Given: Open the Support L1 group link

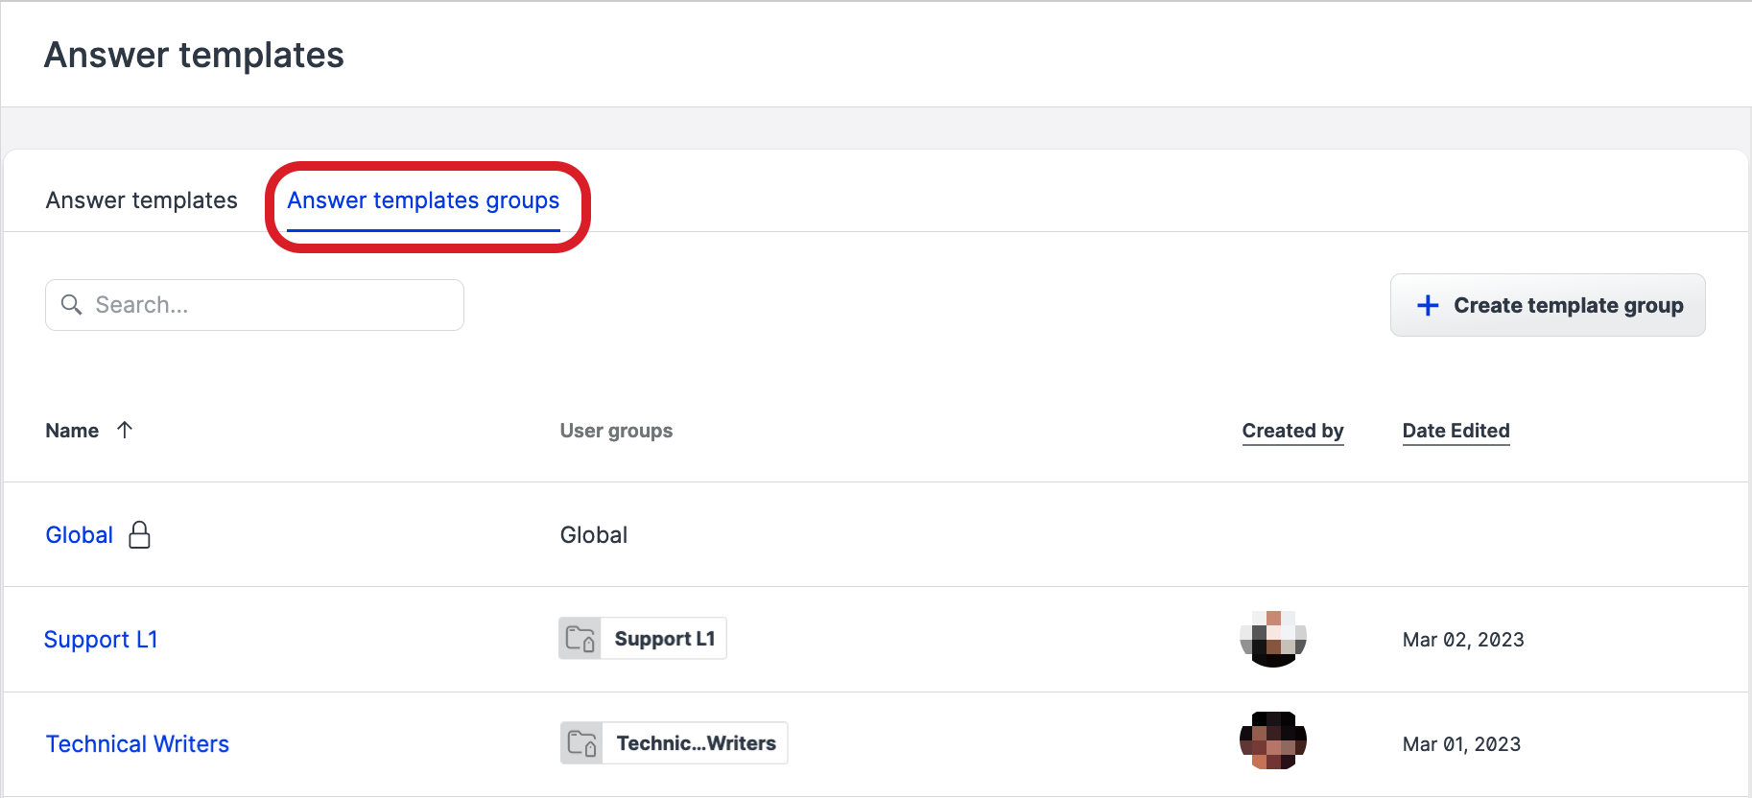Looking at the screenshot, I should [101, 640].
